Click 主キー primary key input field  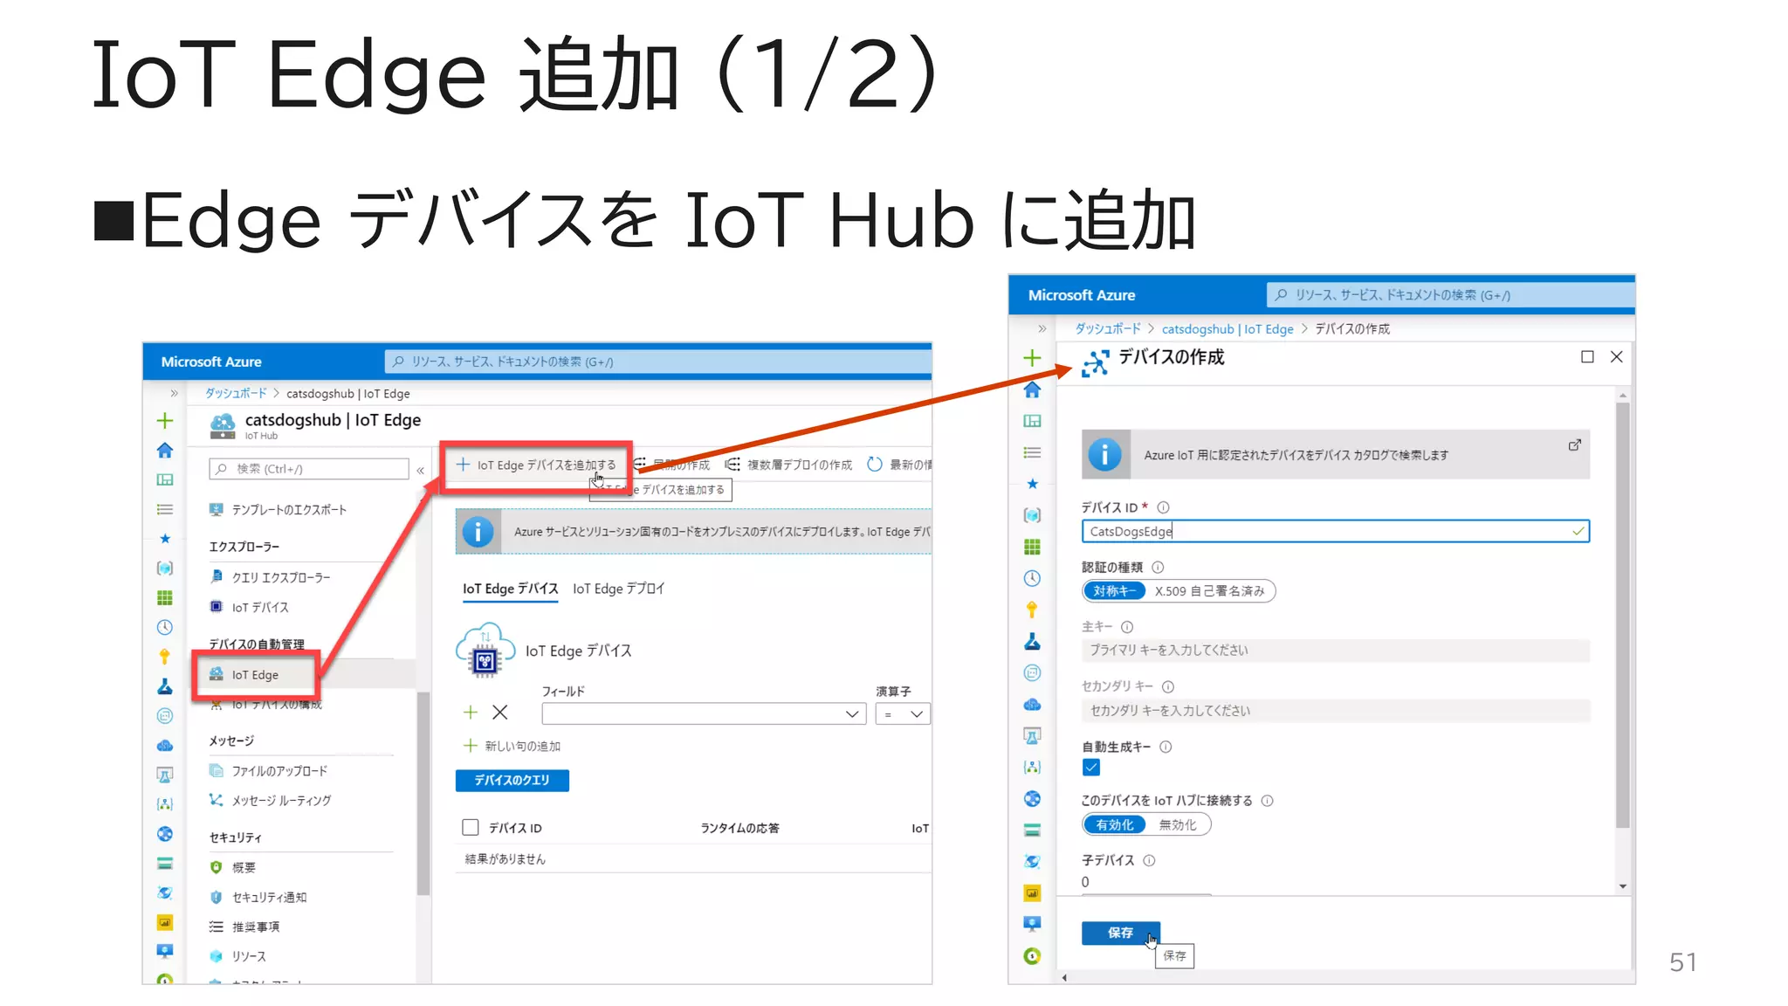tap(1335, 650)
